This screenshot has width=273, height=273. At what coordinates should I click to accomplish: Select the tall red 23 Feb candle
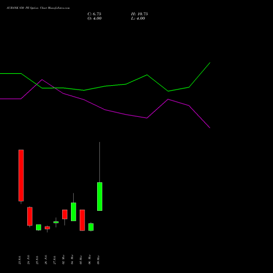(x=21, y=175)
